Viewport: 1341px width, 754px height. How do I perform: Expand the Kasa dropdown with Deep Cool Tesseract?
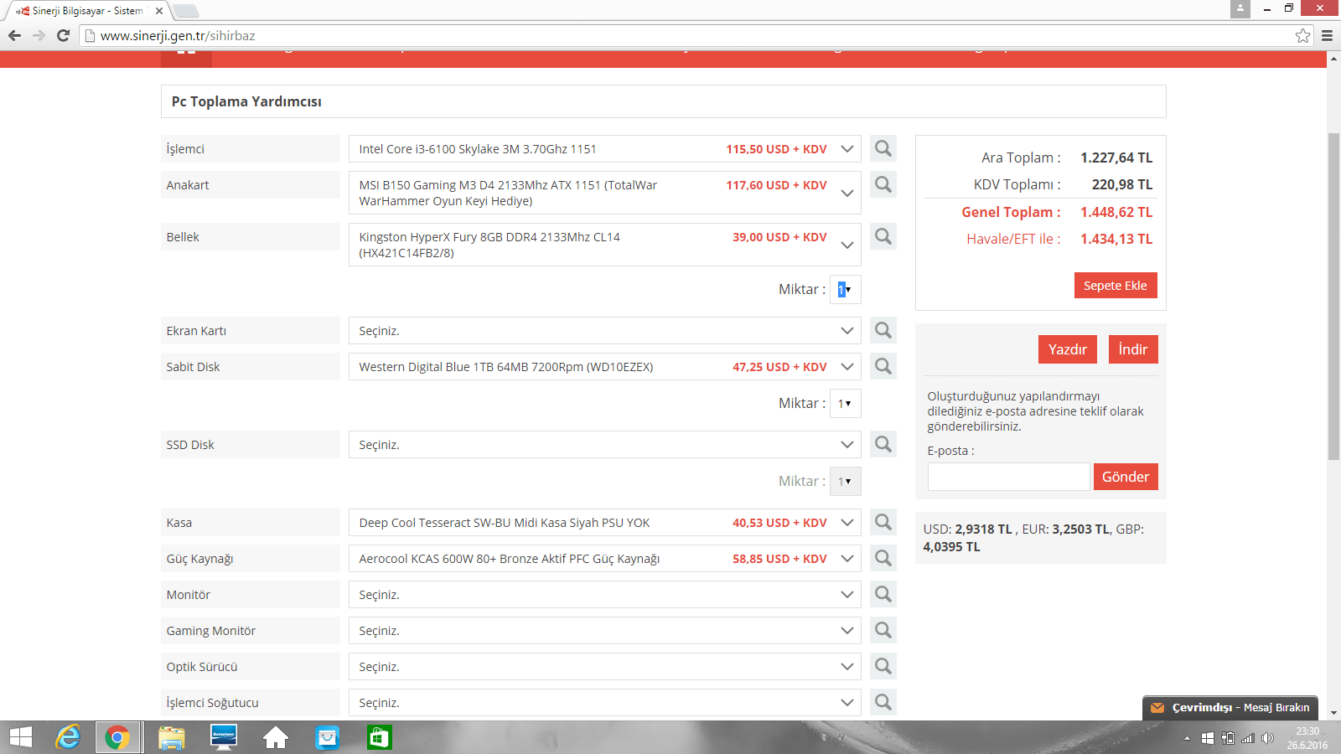tap(605, 523)
